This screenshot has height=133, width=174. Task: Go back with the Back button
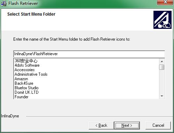[x=101, y=125]
